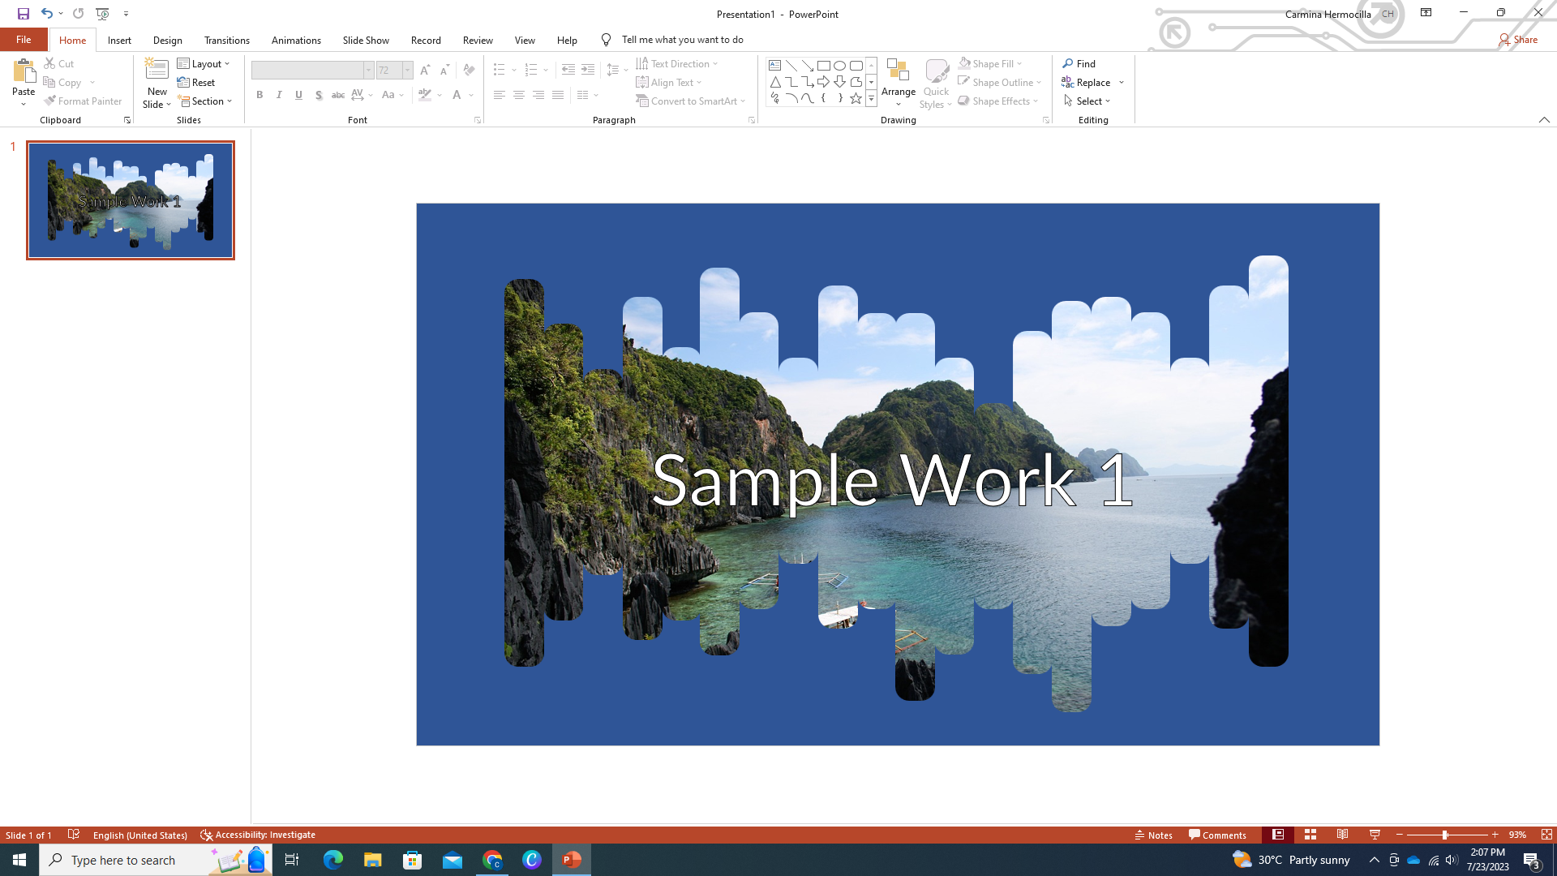This screenshot has height=876, width=1557.
Task: Click Decrease Font Size icon
Action: (x=444, y=71)
